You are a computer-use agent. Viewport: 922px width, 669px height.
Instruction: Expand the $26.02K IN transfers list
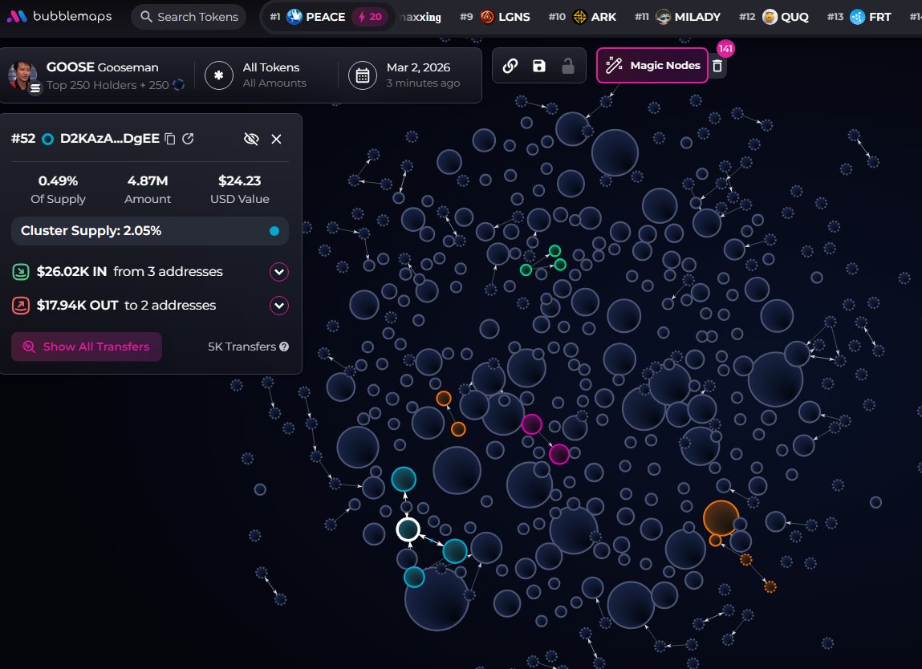coord(279,271)
